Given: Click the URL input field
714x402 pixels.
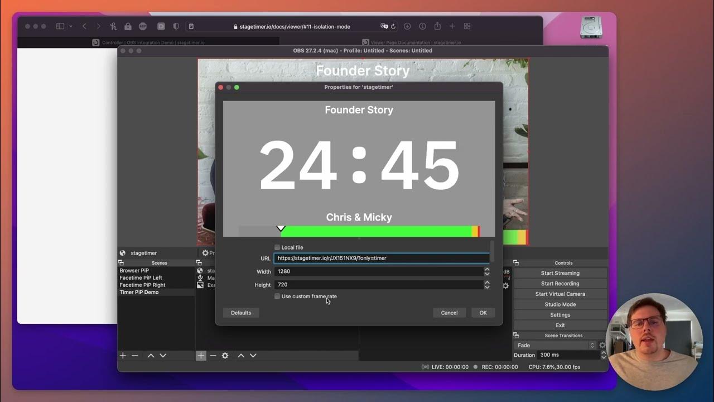Looking at the screenshot, I should click(x=382, y=258).
